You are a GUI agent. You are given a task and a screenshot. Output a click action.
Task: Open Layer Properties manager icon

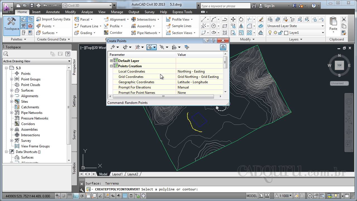tap(270, 19)
